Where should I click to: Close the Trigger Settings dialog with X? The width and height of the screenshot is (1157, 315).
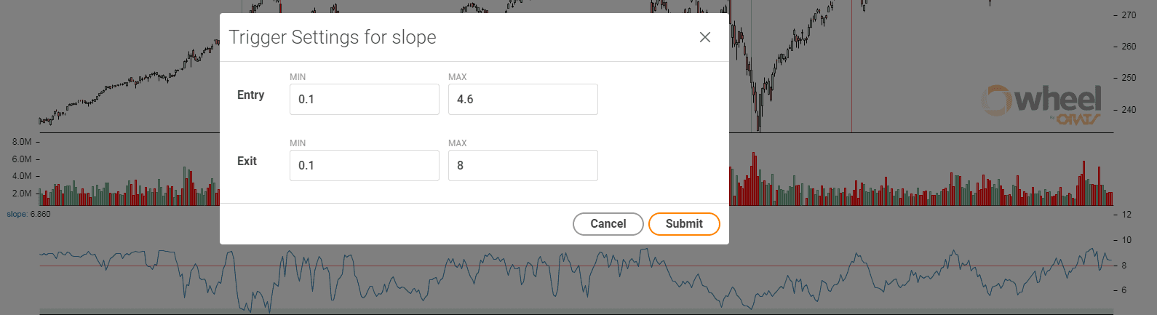[704, 37]
